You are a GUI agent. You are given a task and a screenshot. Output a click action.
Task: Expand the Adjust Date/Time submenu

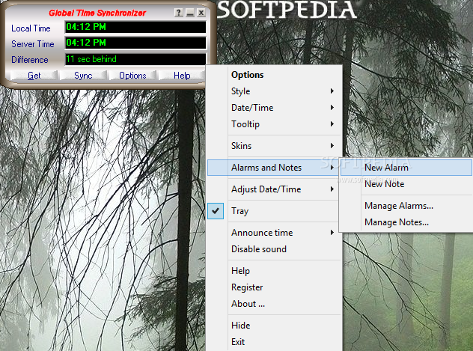pos(275,189)
